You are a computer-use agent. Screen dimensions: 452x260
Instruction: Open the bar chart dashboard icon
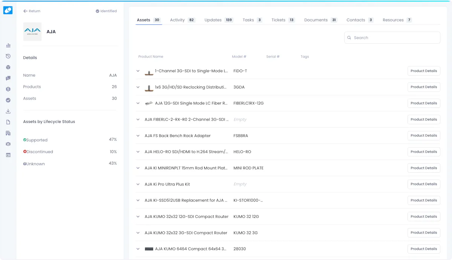[8, 45]
